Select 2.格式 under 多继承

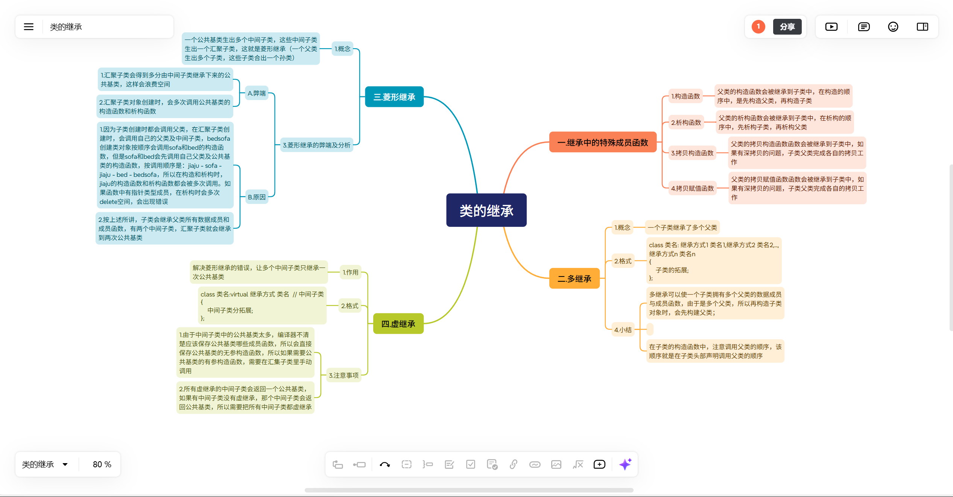click(x=623, y=261)
